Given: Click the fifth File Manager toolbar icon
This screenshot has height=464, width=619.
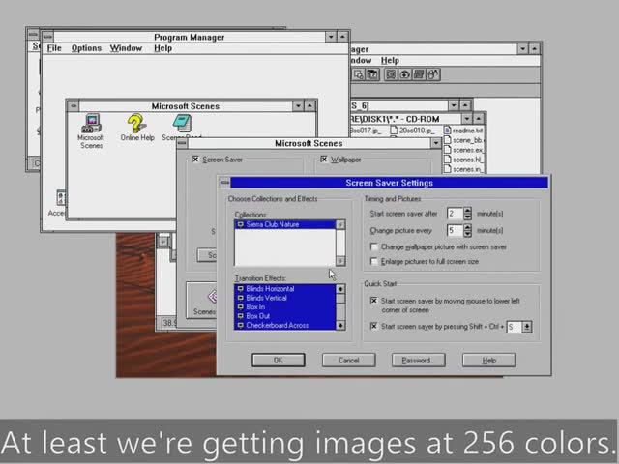Looking at the screenshot, I should tap(419, 74).
